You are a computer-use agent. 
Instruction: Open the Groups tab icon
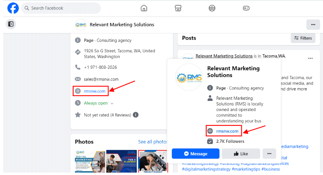pos(212,8)
